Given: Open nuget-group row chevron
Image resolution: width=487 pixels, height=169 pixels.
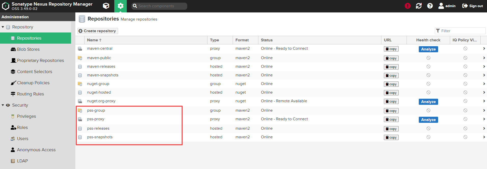Looking at the screenshot, I should (484, 84).
